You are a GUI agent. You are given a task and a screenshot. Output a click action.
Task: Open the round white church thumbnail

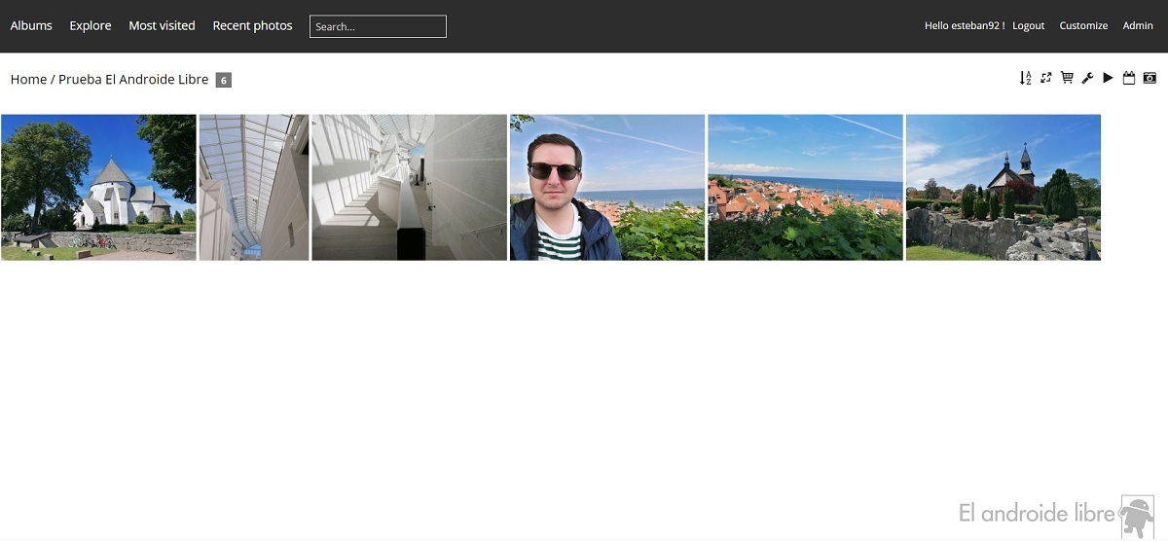pyautogui.click(x=98, y=187)
